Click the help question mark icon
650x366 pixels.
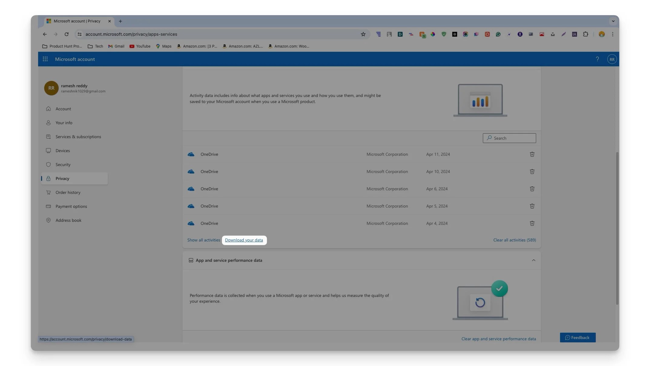pyautogui.click(x=597, y=59)
